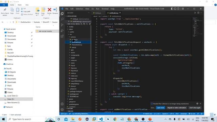The image size is (217, 122).
Task: Open the Selection menu in VS Code
Action: (x=79, y=9)
